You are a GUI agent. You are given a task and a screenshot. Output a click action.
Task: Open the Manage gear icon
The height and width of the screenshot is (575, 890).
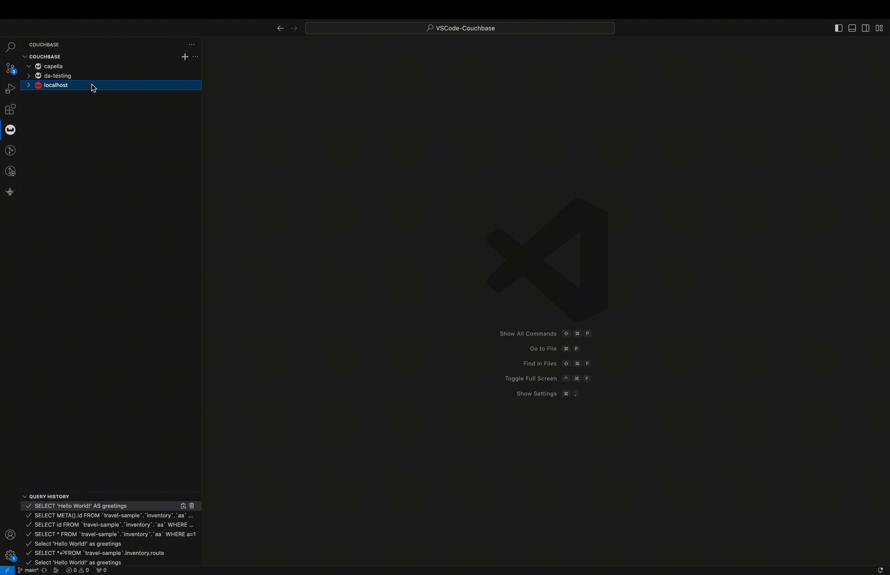[x=11, y=555]
